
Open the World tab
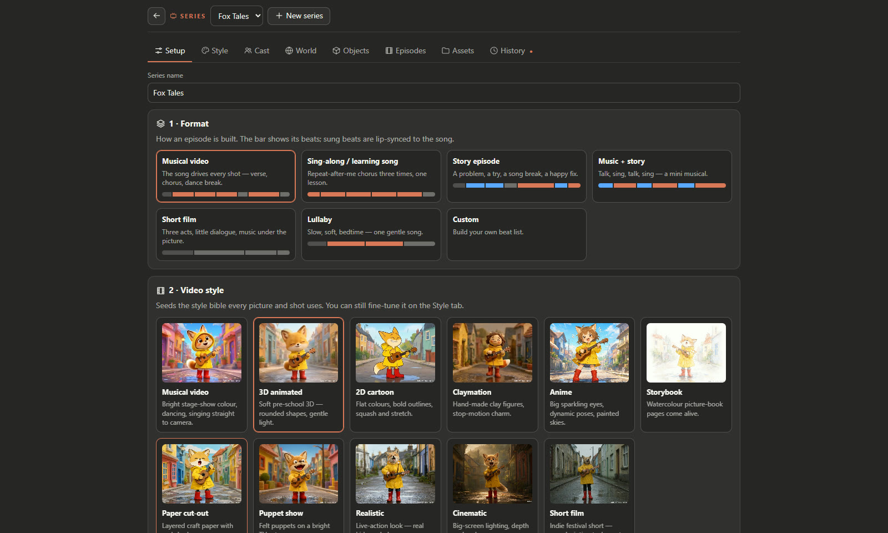tap(301, 51)
